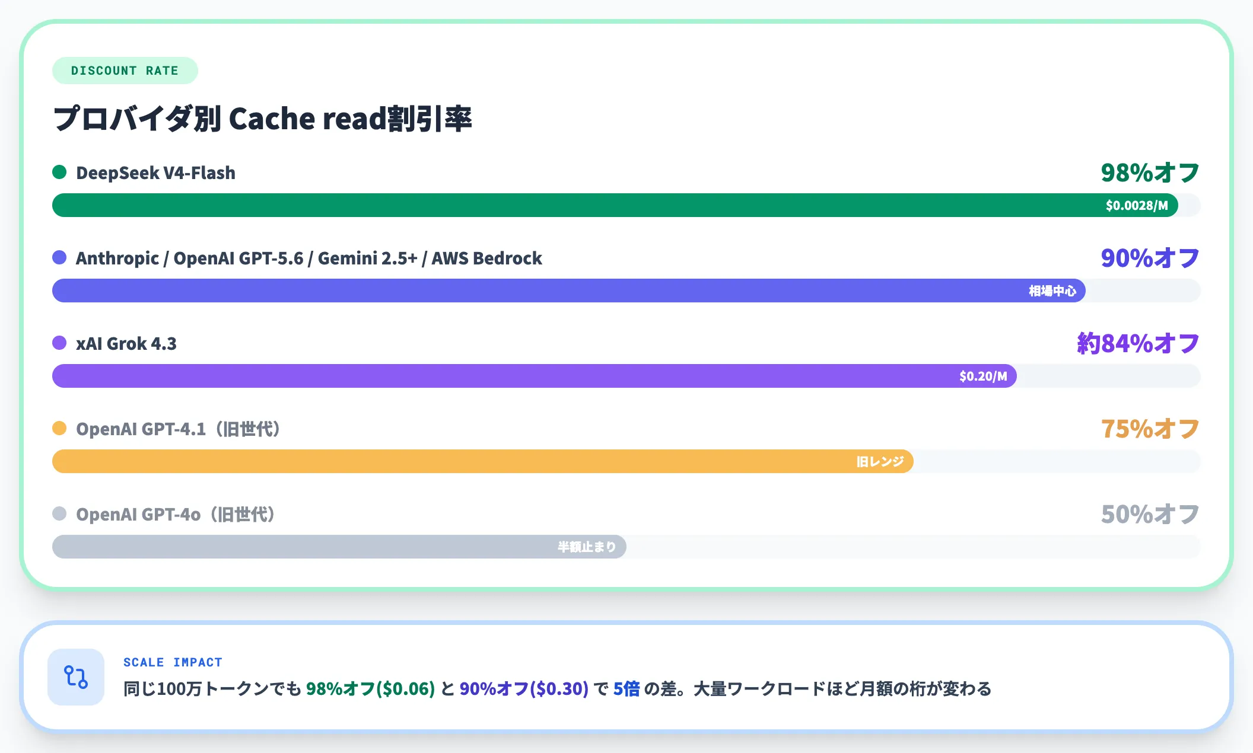Click the $0.0028/M bar label
1253x753 pixels.
(1137, 206)
